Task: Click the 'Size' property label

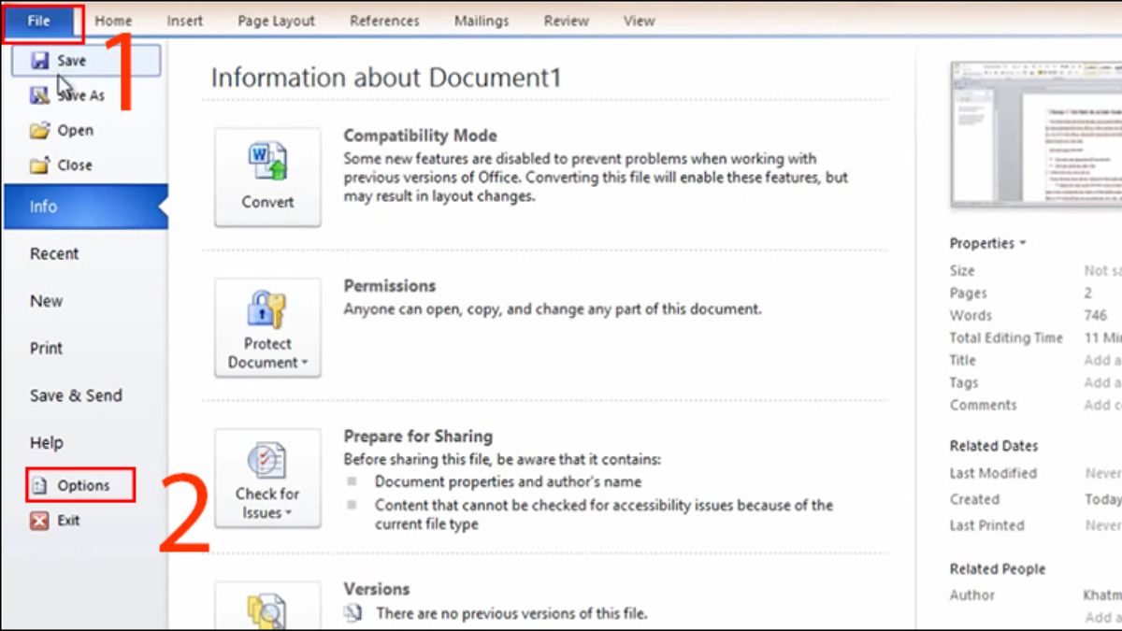Action: pyautogui.click(x=962, y=271)
